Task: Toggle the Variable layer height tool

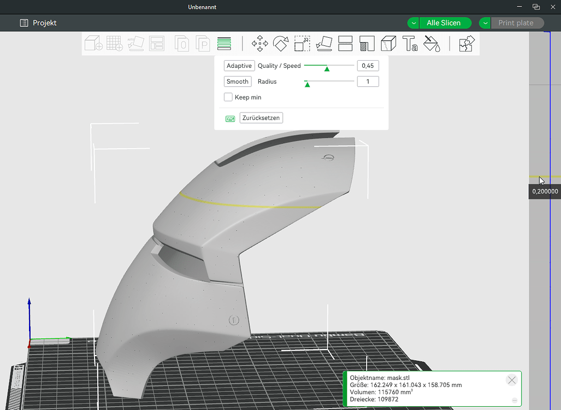Action: tap(224, 43)
